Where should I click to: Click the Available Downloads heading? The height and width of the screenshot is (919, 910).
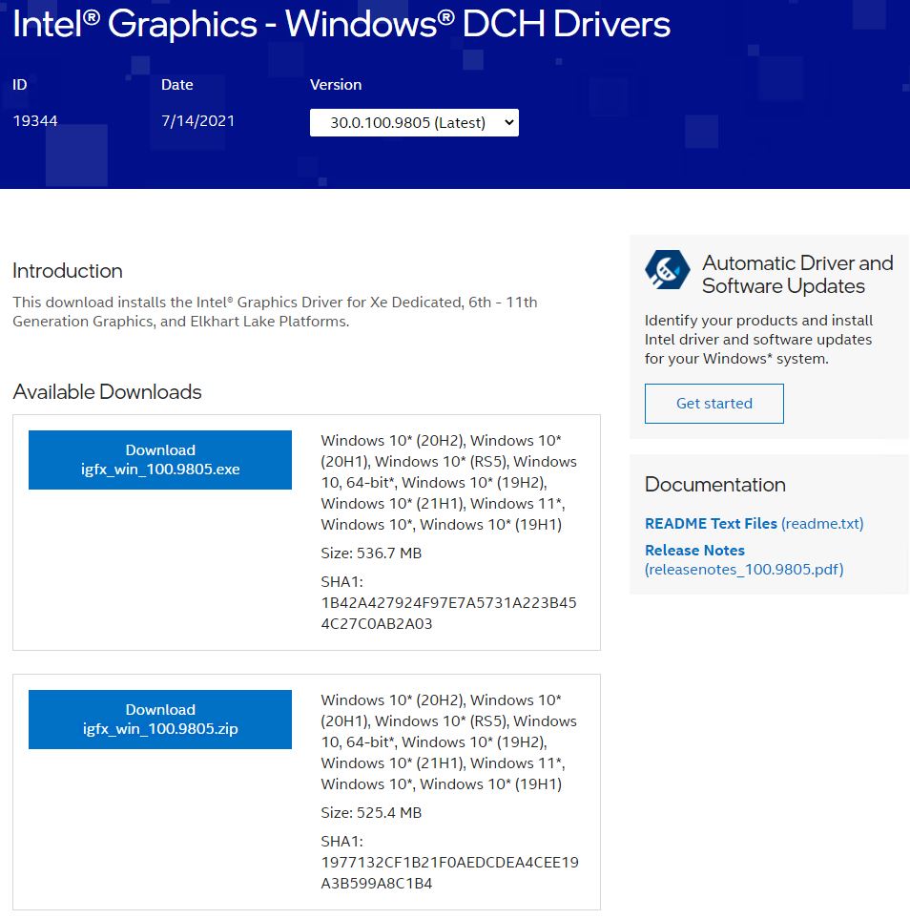tap(107, 391)
